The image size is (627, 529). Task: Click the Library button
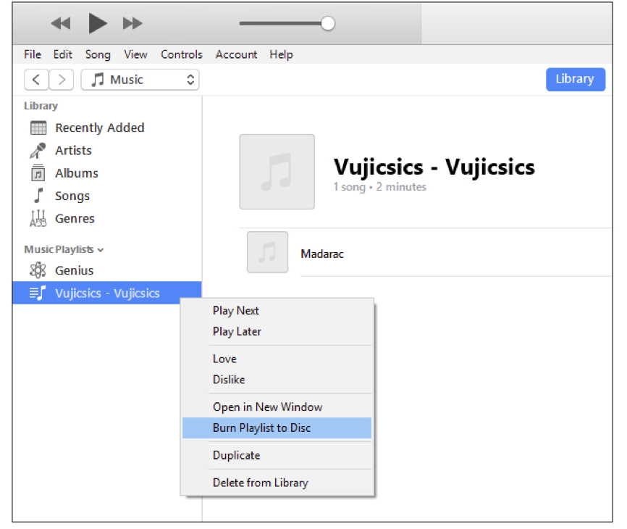575,79
